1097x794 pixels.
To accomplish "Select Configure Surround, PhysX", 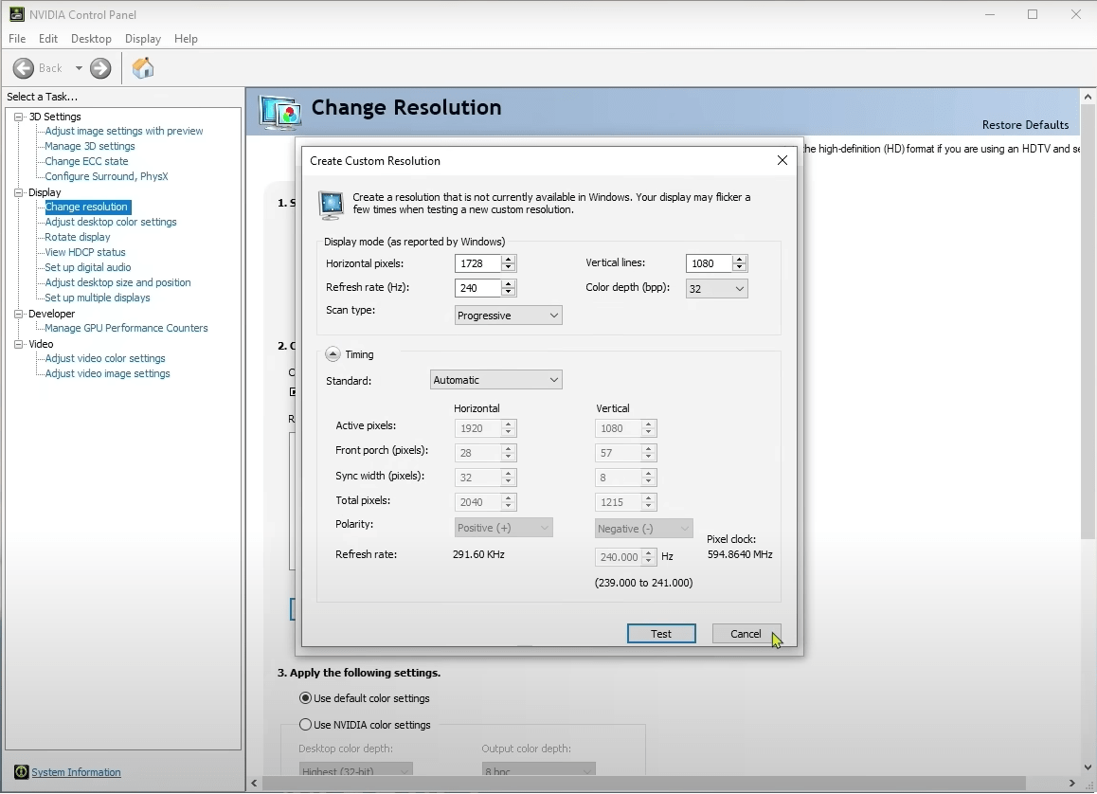I will coord(106,176).
